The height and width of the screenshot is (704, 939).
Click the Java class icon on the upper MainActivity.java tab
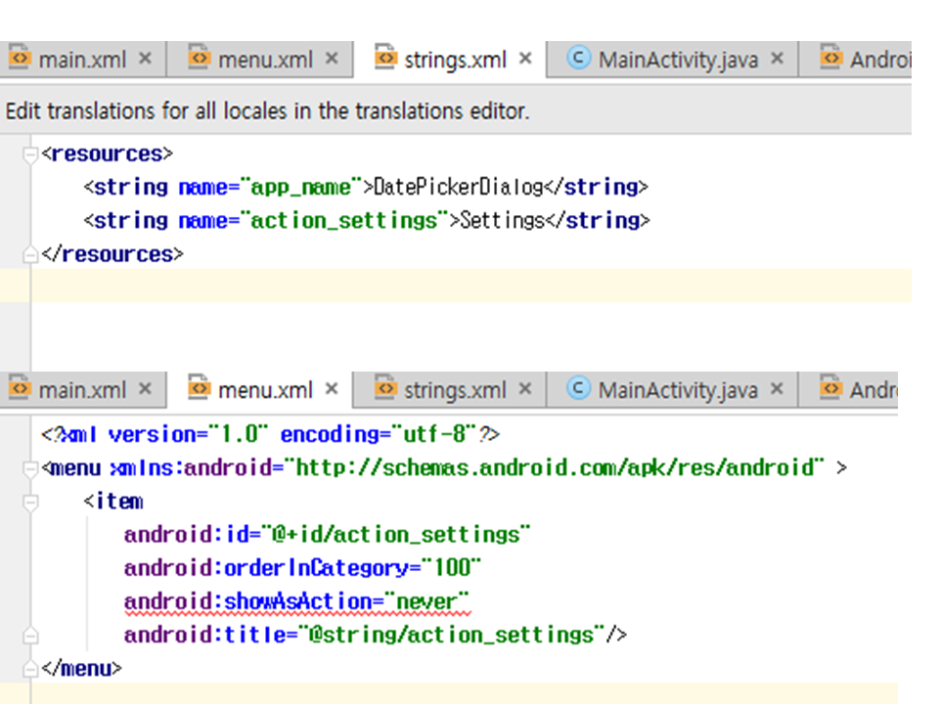point(579,59)
